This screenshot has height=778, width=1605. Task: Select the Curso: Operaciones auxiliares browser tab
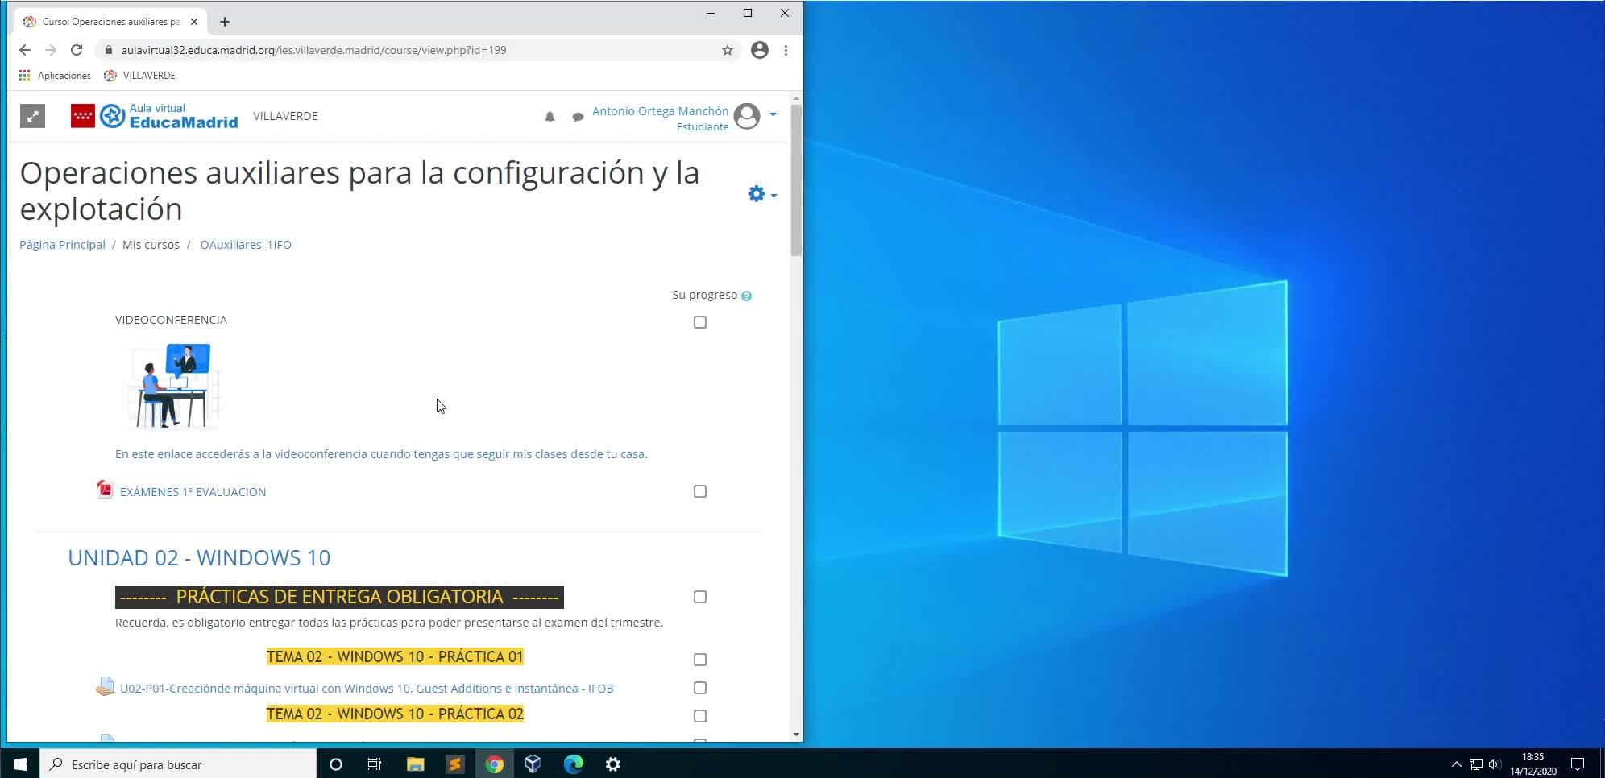[x=110, y=22]
